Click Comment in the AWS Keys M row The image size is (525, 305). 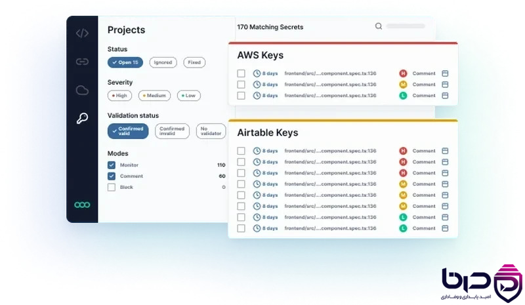coord(424,85)
